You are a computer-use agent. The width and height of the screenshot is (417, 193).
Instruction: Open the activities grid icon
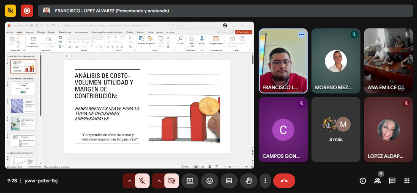click(x=407, y=181)
